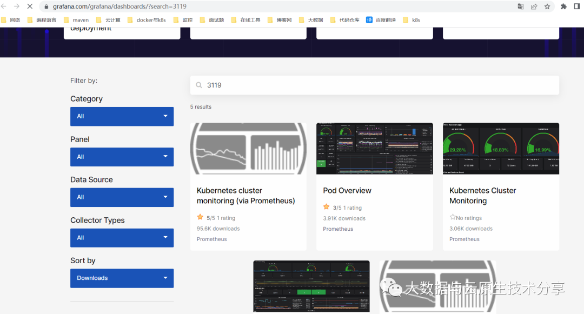Open the 面试题 bookmark folder
Viewport: 584px width, 314px height.
pyautogui.click(x=212, y=20)
